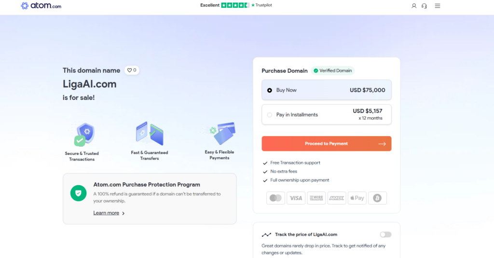Click the support headset icon
The height and width of the screenshot is (258, 494).
pyautogui.click(x=424, y=6)
